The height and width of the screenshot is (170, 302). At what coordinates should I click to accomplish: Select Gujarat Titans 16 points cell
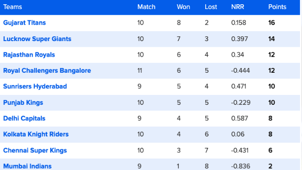272,23
